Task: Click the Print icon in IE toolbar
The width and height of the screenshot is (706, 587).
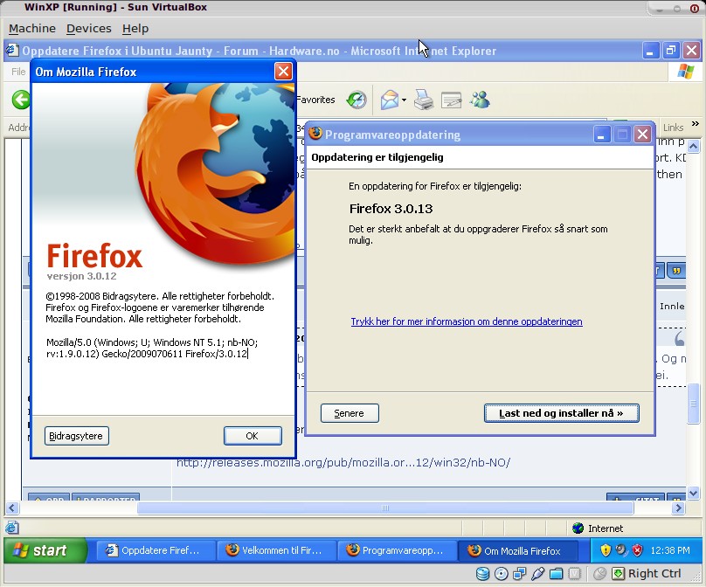Action: tap(423, 100)
